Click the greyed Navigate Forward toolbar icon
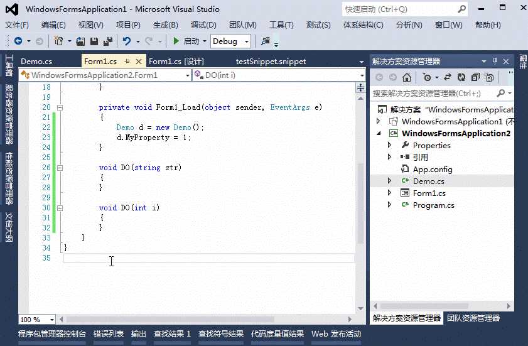Image resolution: width=528 pixels, height=346 pixels. 40,41
